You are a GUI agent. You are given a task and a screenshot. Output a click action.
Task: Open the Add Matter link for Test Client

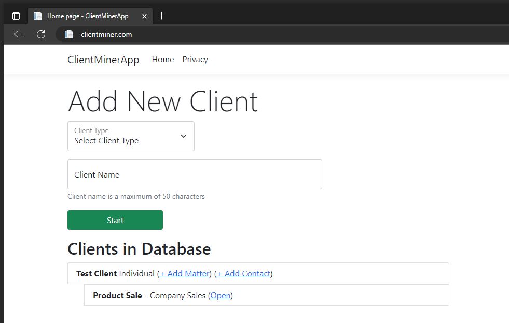pyautogui.click(x=184, y=273)
